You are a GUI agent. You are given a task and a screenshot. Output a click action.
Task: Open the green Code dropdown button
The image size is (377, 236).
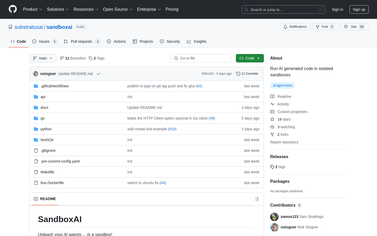pos(250,58)
